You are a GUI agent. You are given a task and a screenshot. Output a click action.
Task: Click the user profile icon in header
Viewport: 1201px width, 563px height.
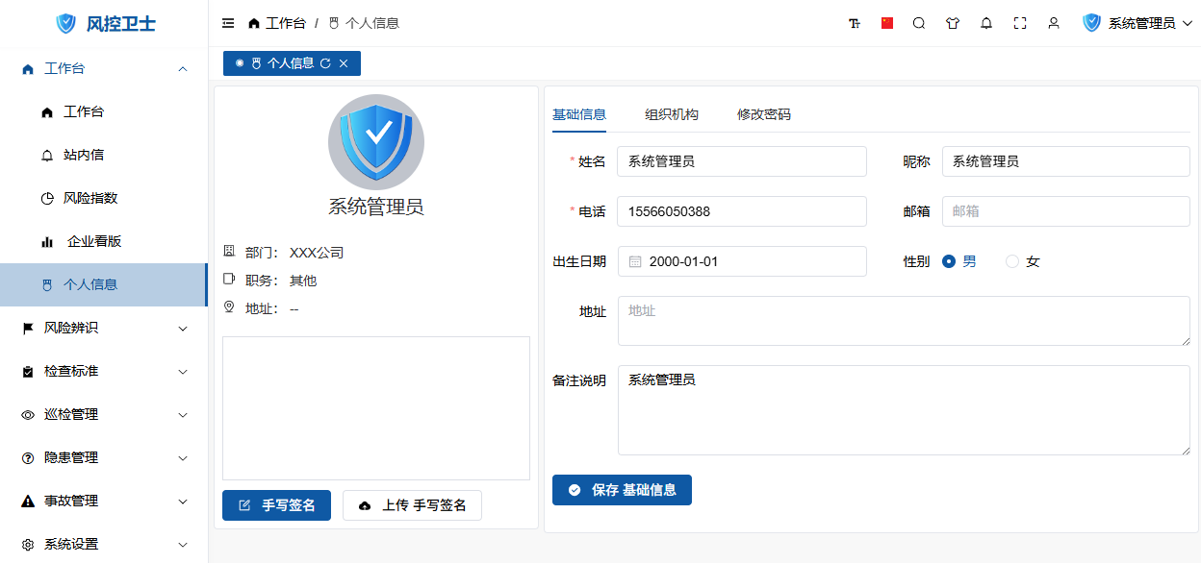point(1054,23)
